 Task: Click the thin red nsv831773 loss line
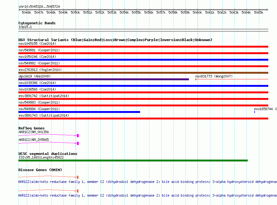232,79
